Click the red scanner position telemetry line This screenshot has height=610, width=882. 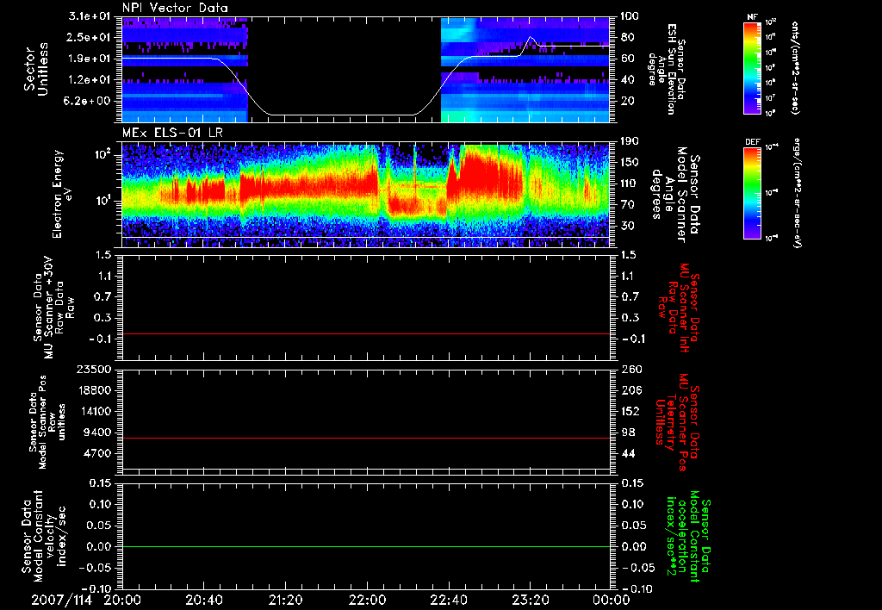coord(365,438)
